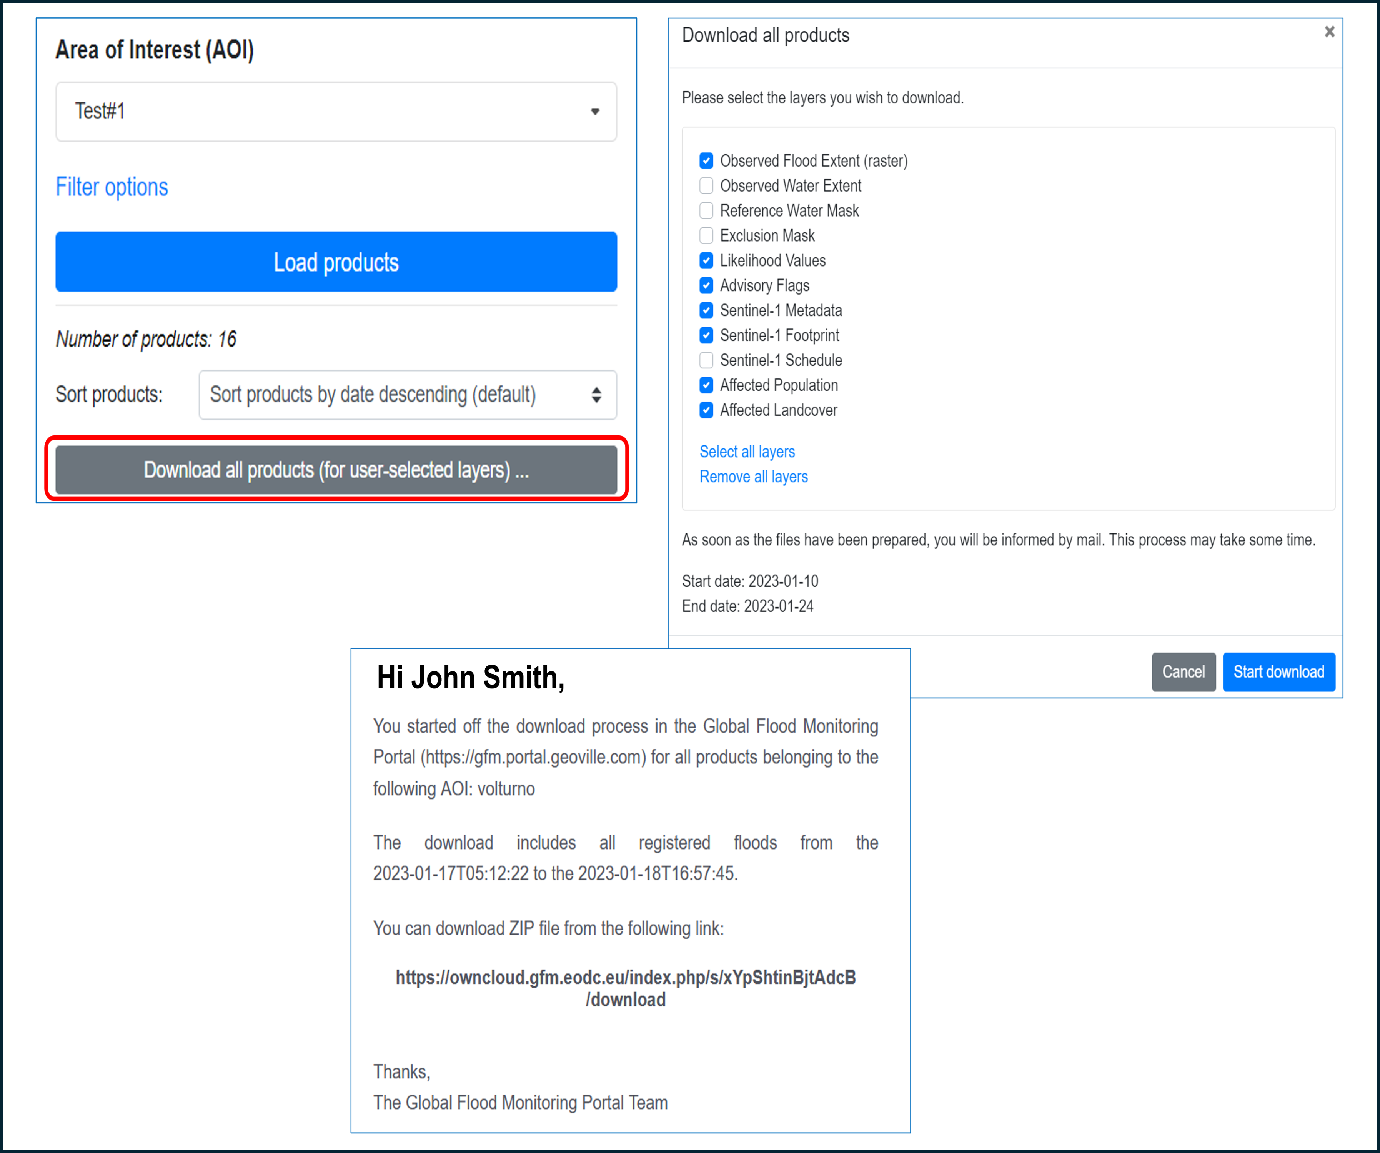Tick the Exclusion Mask checkbox
The height and width of the screenshot is (1153, 1380).
pos(706,236)
